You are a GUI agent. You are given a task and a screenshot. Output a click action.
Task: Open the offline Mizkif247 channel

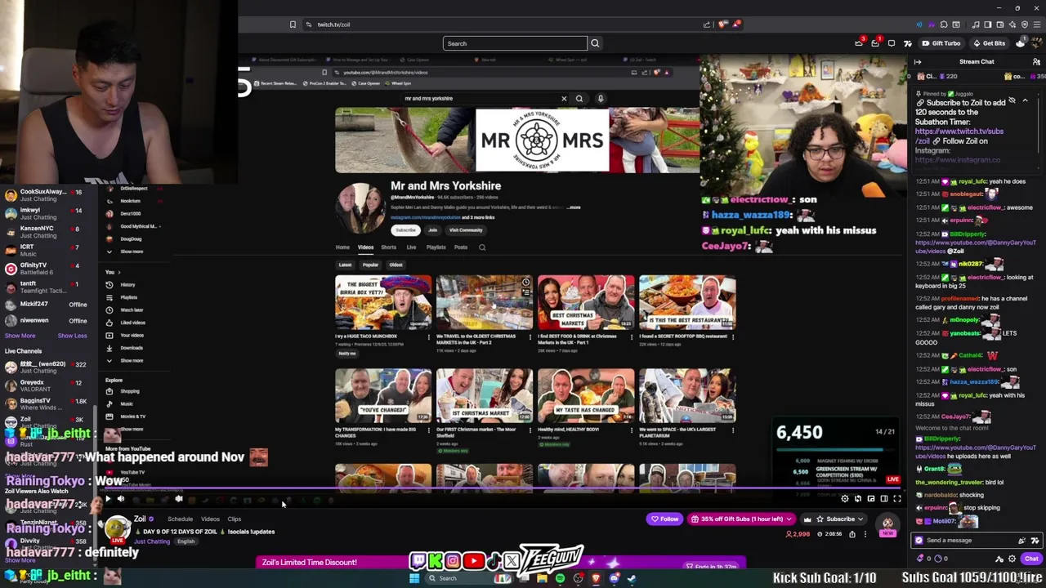tap(47, 304)
